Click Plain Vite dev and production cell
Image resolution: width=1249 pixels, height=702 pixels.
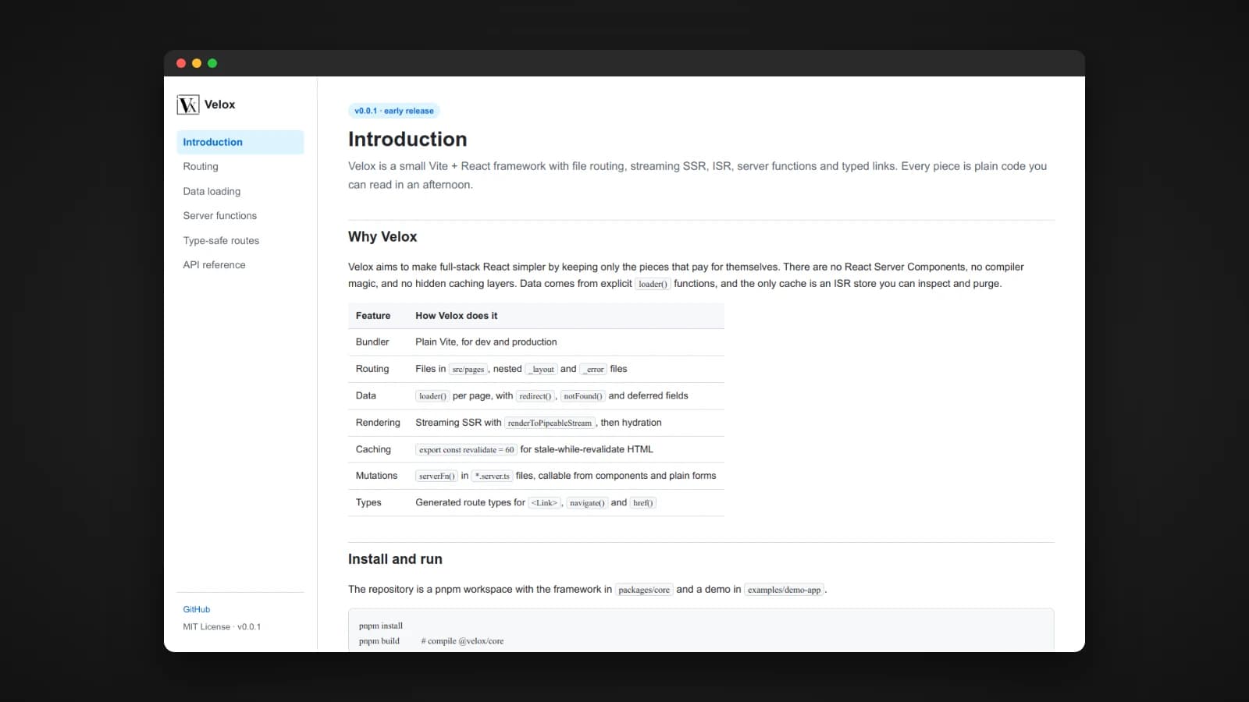(486, 342)
